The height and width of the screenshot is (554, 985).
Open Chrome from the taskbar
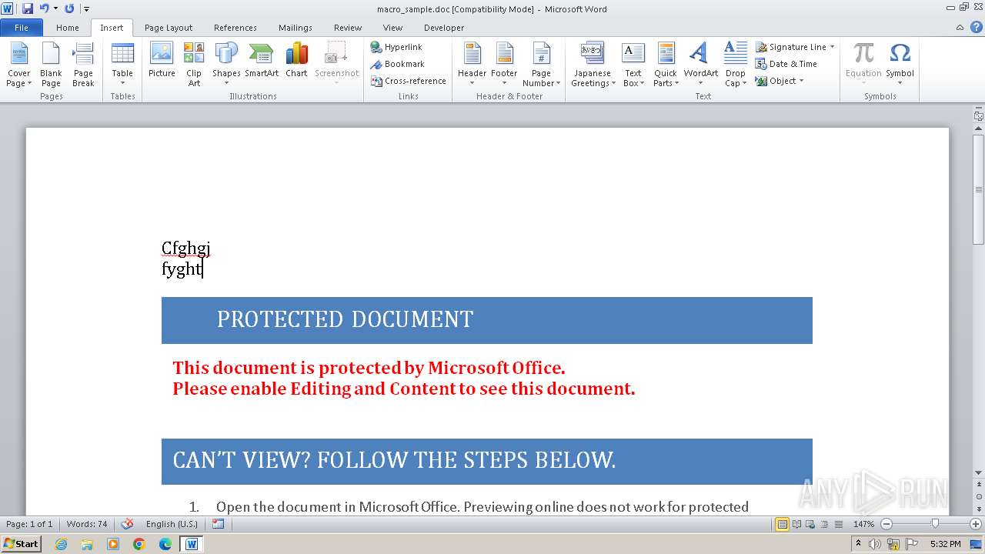pyautogui.click(x=139, y=544)
